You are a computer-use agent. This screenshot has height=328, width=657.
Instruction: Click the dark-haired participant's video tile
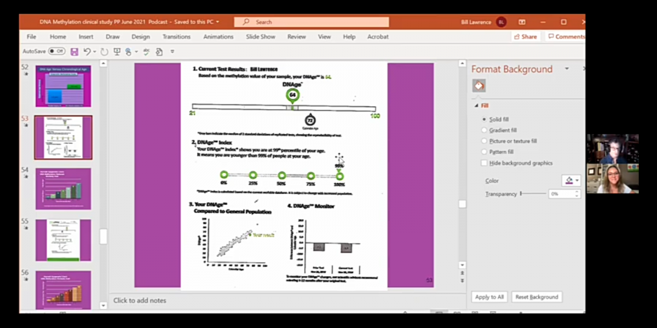613,149
